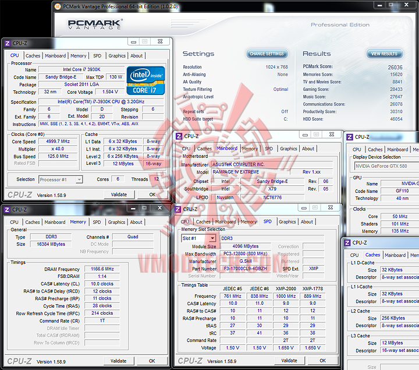Open the Graphics tab in the CPU window
The image size is (419, 370).
point(117,56)
